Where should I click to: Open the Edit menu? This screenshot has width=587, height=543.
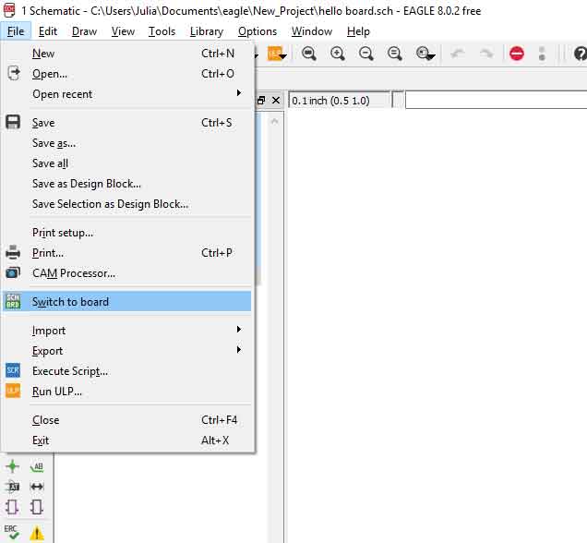[x=48, y=31]
